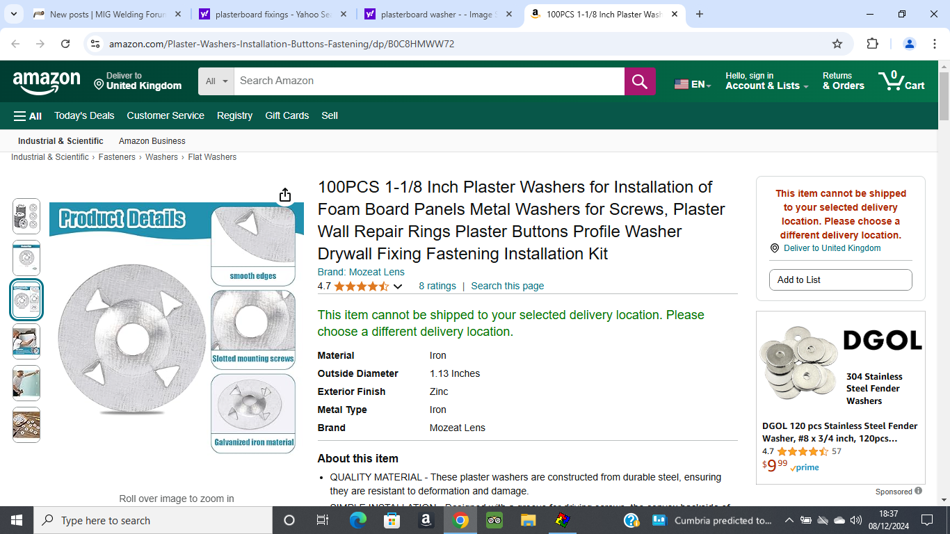Screen dimensions: 950x534
Task: Focus the Search Amazon field
Action: click(x=429, y=81)
